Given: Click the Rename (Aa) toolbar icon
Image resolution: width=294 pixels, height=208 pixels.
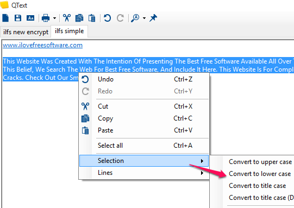Looking at the screenshot, I should click(30, 18).
